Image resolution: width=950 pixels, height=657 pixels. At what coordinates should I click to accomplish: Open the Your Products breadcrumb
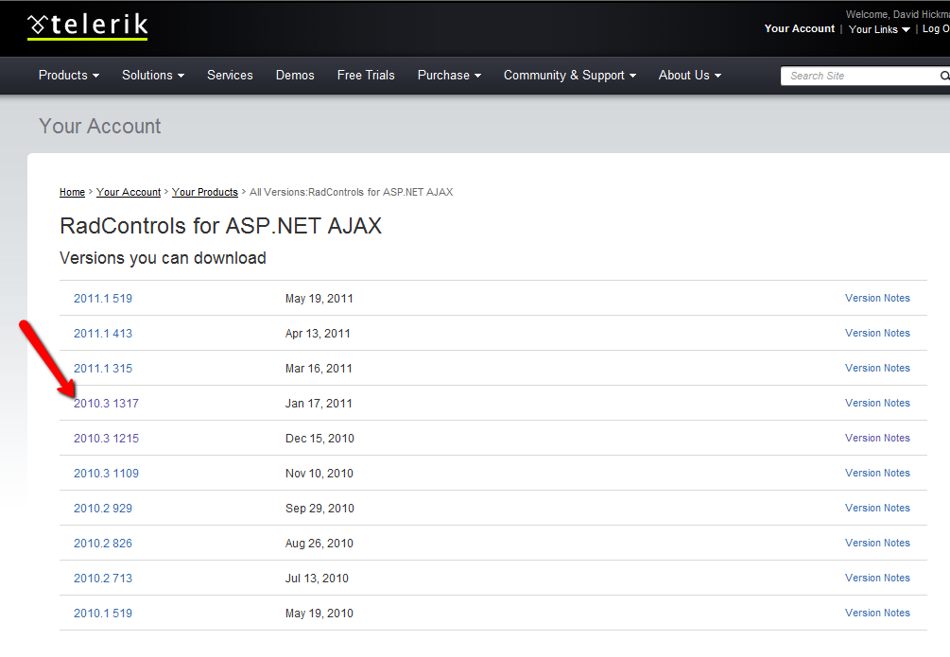(205, 192)
